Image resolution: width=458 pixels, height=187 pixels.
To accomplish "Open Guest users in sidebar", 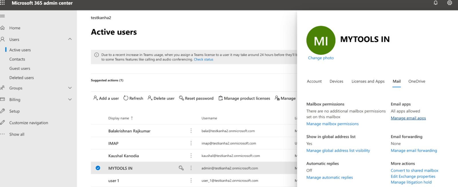I will pos(20,68).
